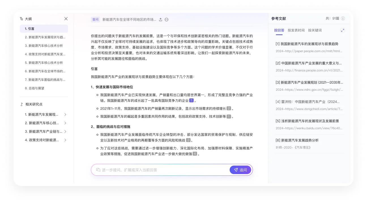Click the quote icon inside the follow-up input

tap(98, 170)
